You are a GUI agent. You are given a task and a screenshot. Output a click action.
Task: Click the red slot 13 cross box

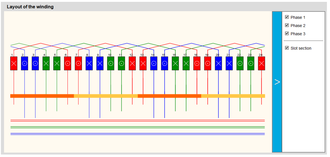[x=143, y=63]
